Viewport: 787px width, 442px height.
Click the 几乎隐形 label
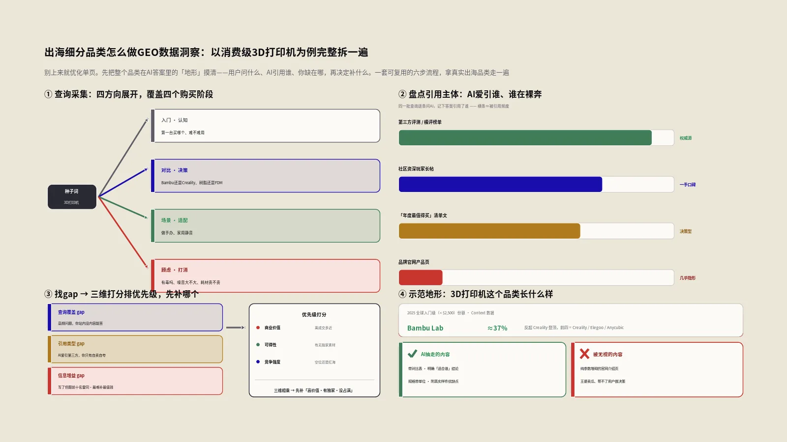point(688,278)
